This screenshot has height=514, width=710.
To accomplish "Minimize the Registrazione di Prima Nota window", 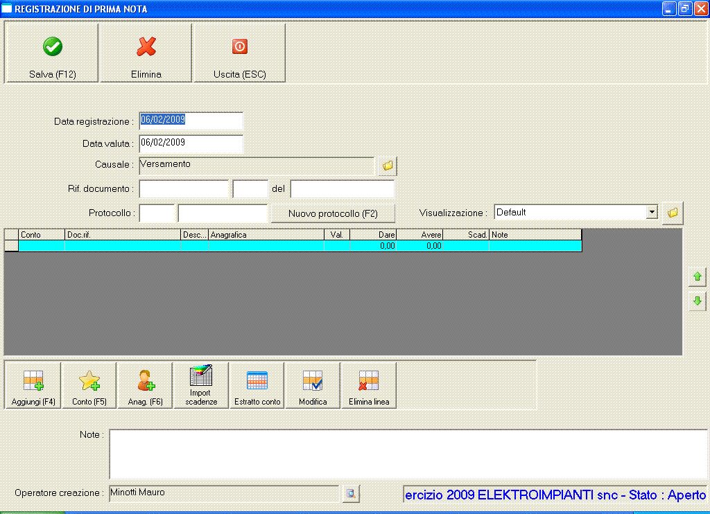I will [x=669, y=8].
